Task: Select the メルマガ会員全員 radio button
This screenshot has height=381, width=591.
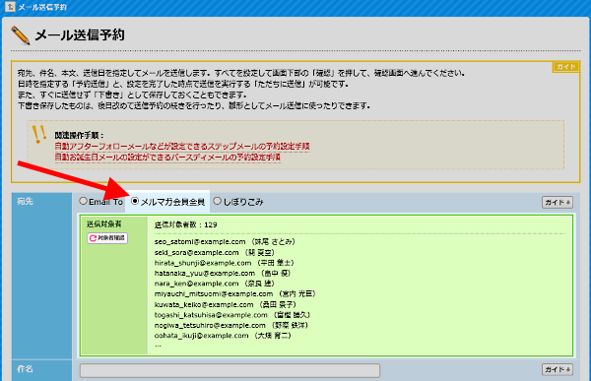Action: (135, 201)
